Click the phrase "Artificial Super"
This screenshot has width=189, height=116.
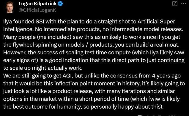[156, 22]
